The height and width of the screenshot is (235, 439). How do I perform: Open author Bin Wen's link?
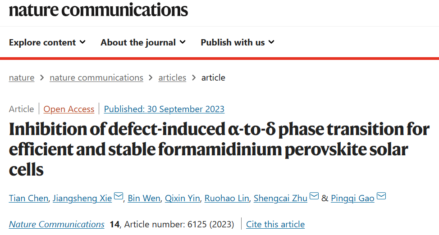[144, 198]
